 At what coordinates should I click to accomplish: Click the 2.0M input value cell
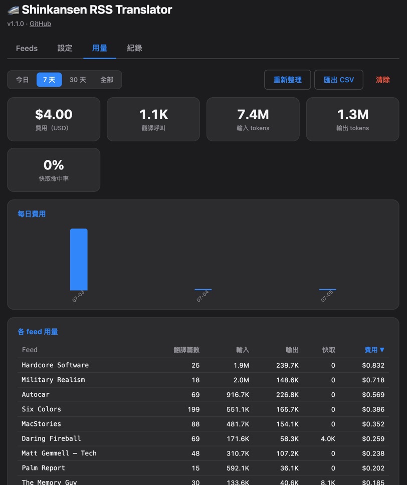[x=241, y=380]
